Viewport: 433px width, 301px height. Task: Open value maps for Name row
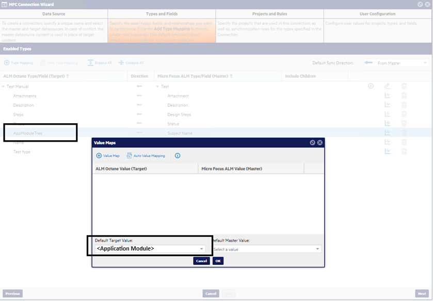click(388, 142)
